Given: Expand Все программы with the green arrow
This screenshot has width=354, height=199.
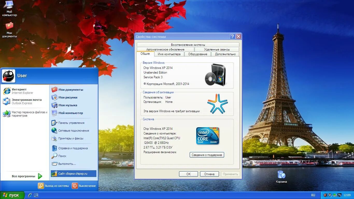Looking at the screenshot, I should (x=40, y=176).
